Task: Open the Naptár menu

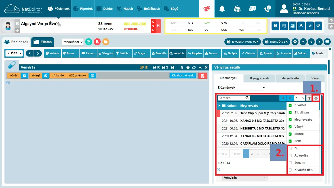Action: pyautogui.click(x=125, y=9)
